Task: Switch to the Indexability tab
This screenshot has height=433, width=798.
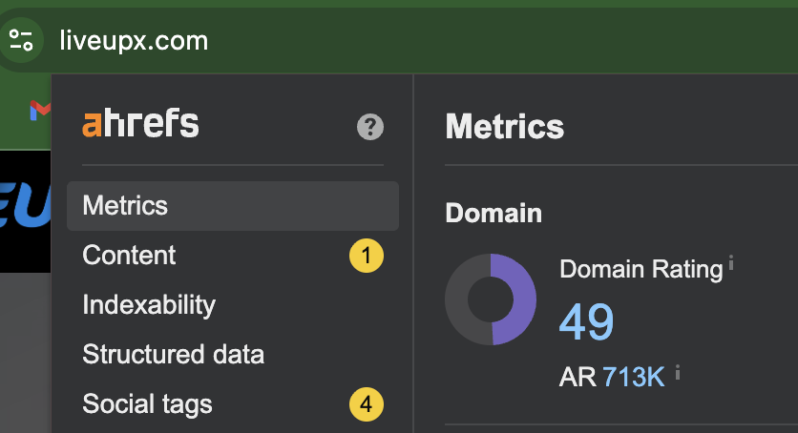Action: [x=233, y=305]
